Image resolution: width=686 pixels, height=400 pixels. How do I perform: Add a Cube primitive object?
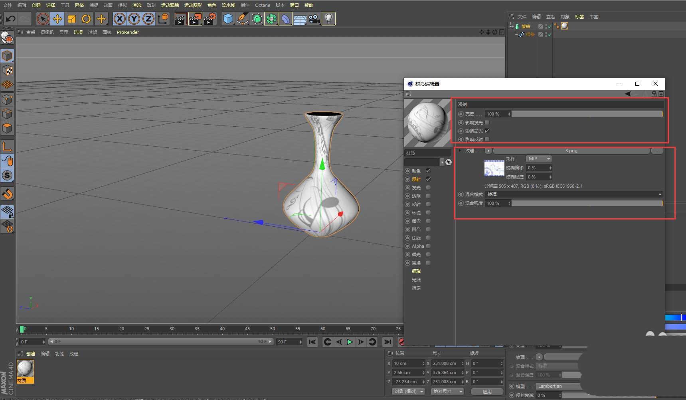tap(228, 19)
